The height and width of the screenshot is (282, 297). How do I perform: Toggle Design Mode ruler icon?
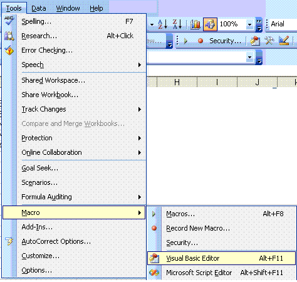[284, 41]
